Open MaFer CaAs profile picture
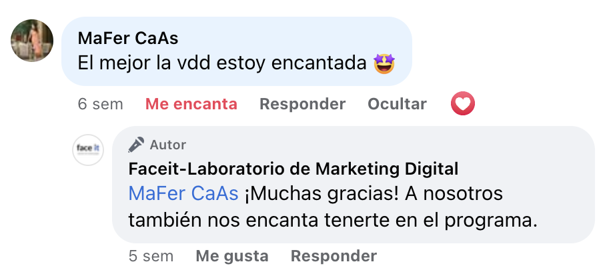The image size is (607, 268). point(32,41)
